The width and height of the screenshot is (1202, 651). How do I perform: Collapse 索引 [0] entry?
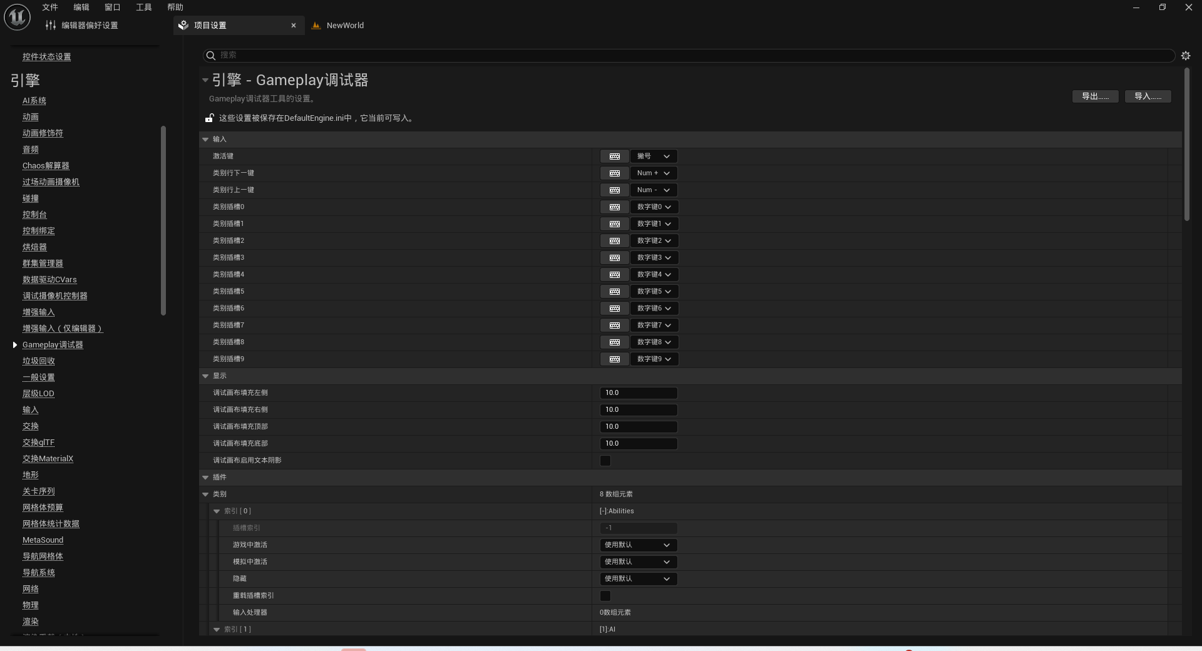pos(217,511)
